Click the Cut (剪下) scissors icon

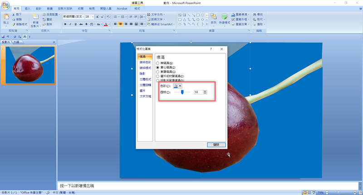click(x=14, y=15)
